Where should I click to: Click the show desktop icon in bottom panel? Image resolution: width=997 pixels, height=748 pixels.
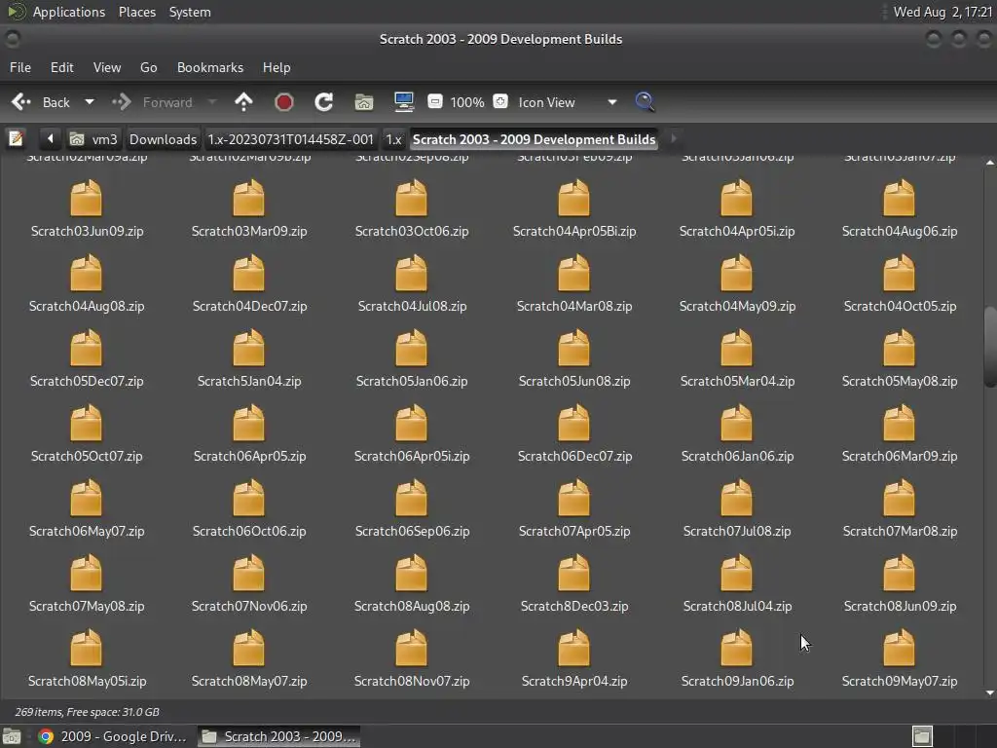click(x=12, y=736)
